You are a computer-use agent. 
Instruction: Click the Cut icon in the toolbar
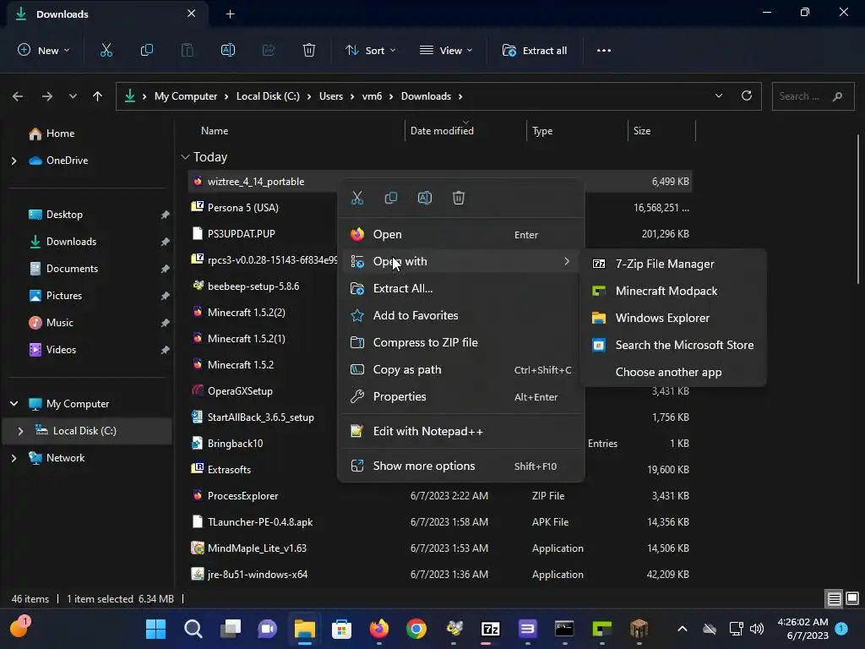click(106, 50)
